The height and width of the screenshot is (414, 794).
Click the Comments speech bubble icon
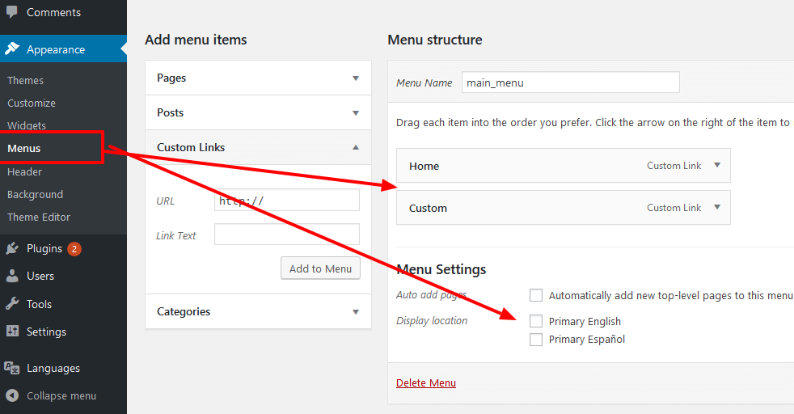click(11, 11)
